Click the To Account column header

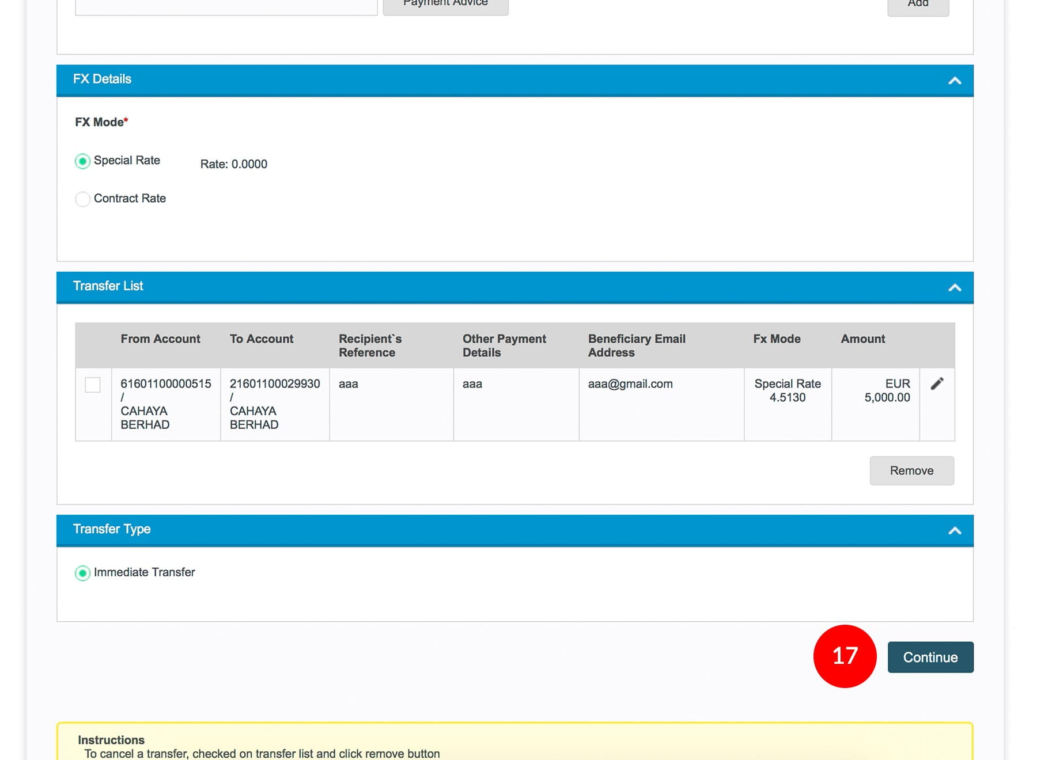[x=262, y=339]
